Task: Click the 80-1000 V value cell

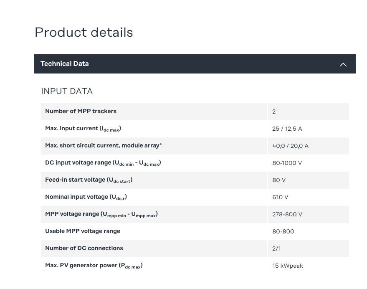Action: click(287, 163)
